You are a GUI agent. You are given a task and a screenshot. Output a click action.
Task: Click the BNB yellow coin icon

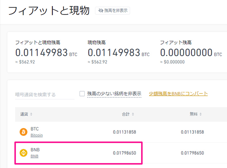[x=23, y=153]
